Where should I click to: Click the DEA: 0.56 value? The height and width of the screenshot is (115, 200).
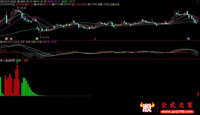coord(36,42)
